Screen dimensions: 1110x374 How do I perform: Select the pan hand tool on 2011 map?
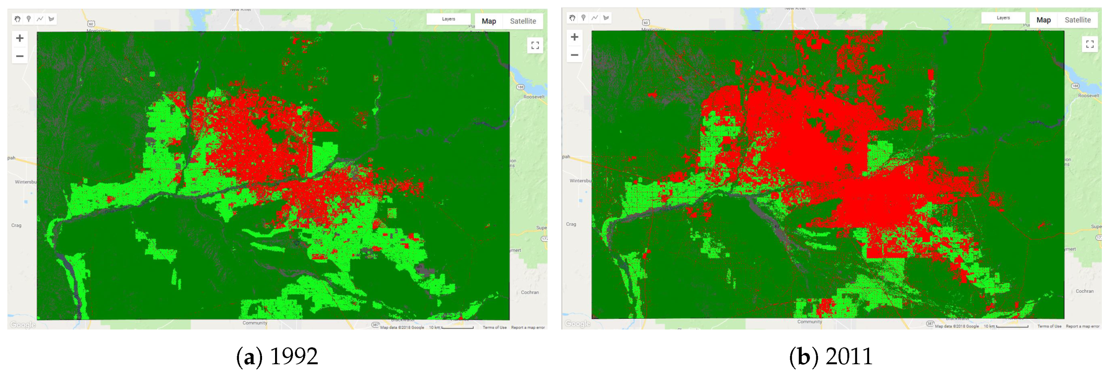coord(572,17)
